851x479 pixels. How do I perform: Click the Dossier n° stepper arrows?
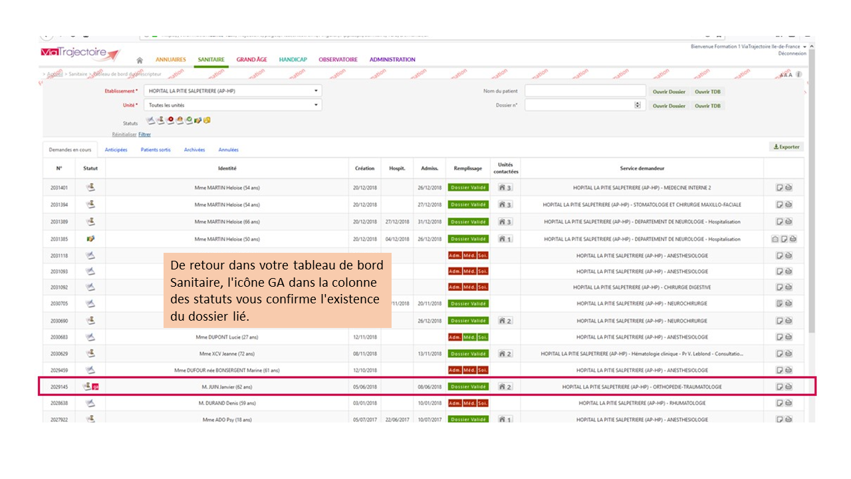pos(638,105)
